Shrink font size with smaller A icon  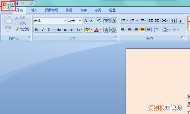(92, 21)
